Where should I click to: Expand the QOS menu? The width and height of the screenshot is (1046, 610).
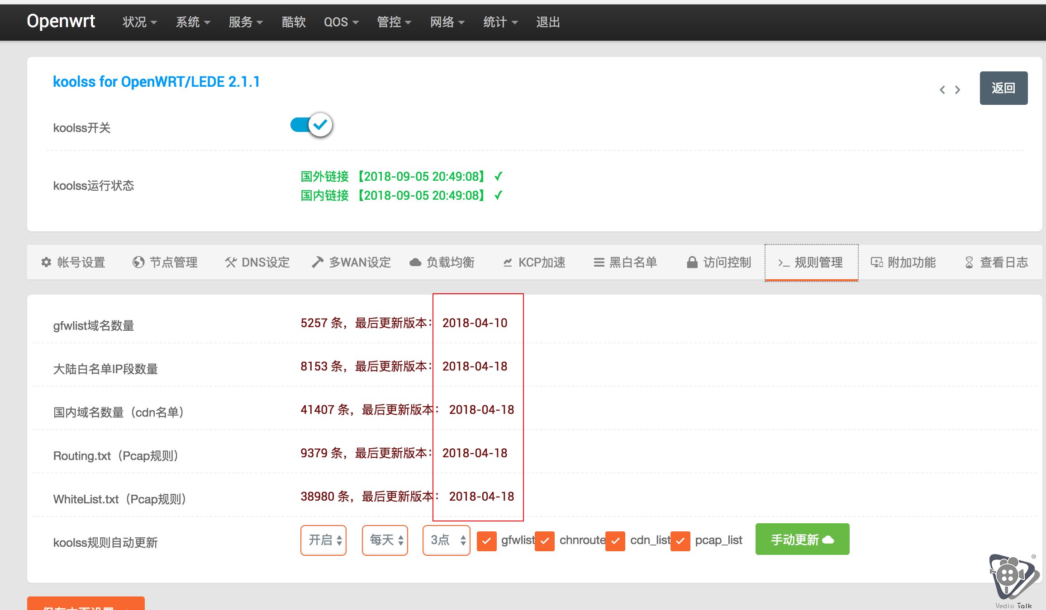pos(341,22)
